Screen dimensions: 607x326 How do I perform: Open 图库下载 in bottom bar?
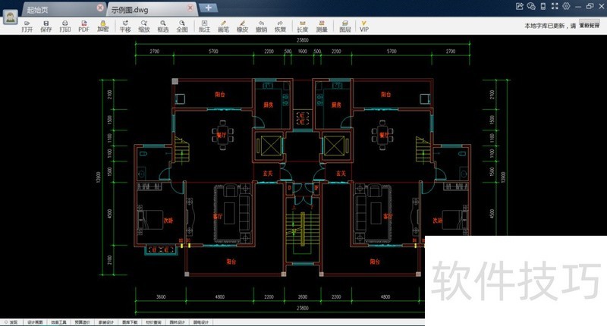coord(130,322)
